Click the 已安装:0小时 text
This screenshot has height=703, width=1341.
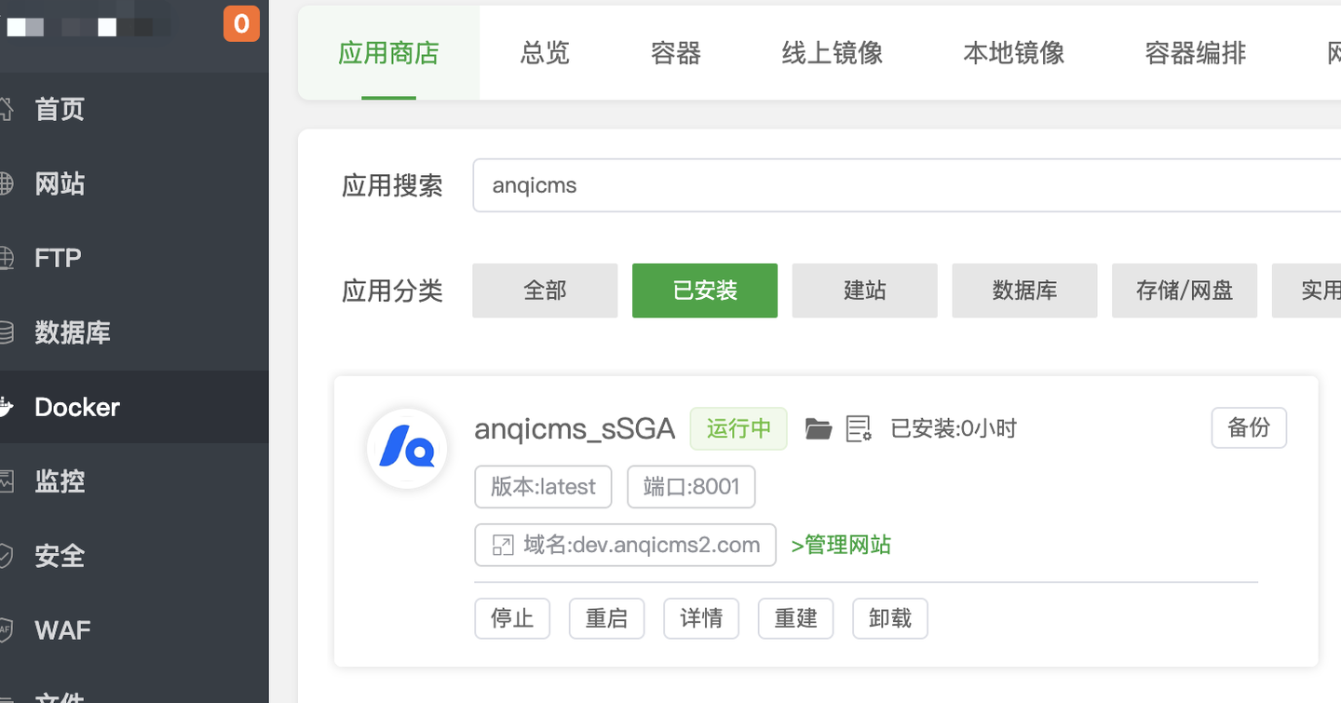pos(954,428)
